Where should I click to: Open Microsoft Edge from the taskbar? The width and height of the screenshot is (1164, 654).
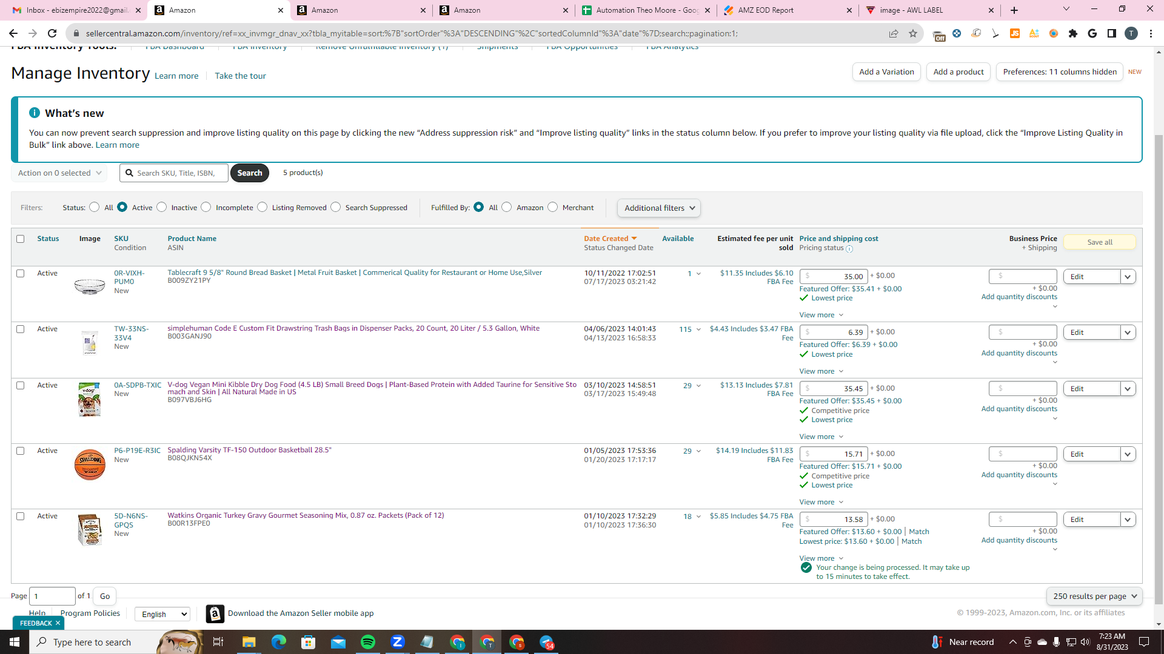(x=279, y=642)
